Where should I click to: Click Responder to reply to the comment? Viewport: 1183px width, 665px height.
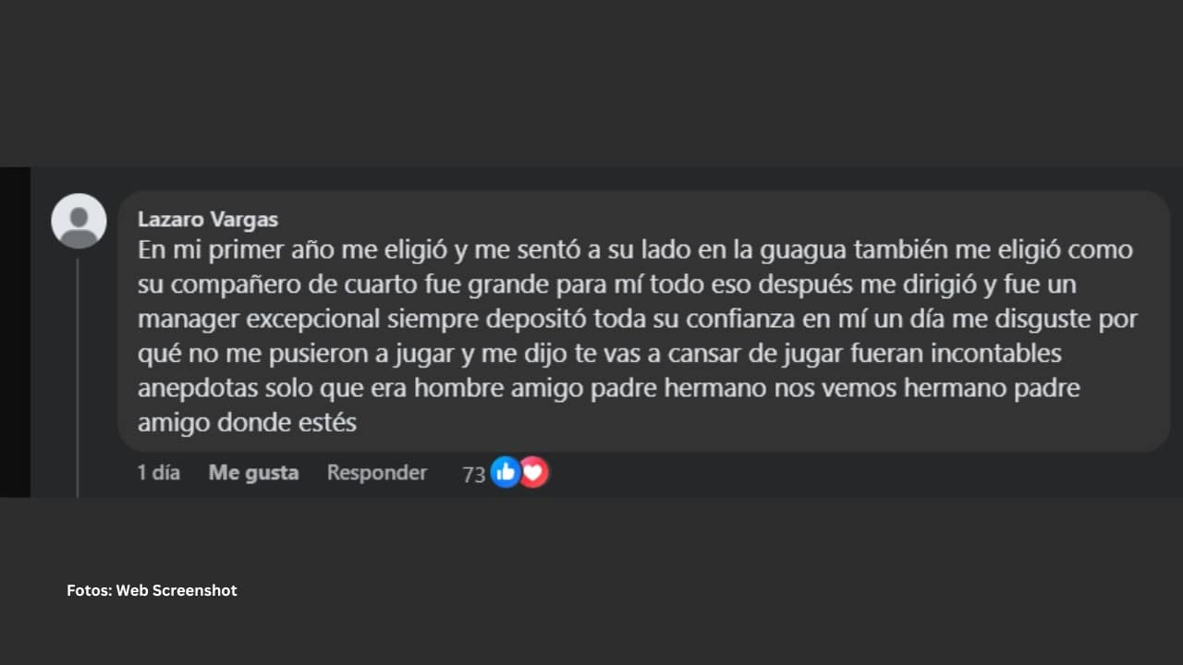(x=376, y=472)
